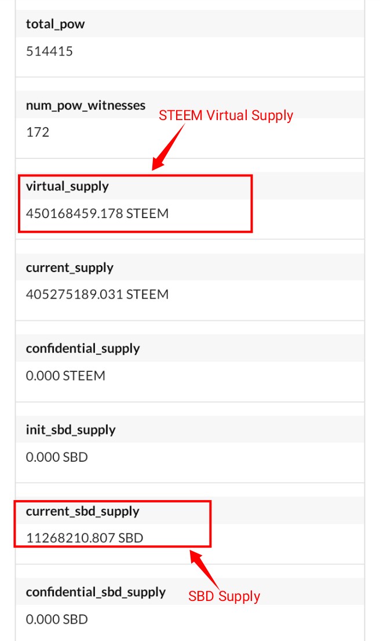380x641 pixels.
Task: Select the 405275189.031 STEEM value
Action: [x=97, y=295]
